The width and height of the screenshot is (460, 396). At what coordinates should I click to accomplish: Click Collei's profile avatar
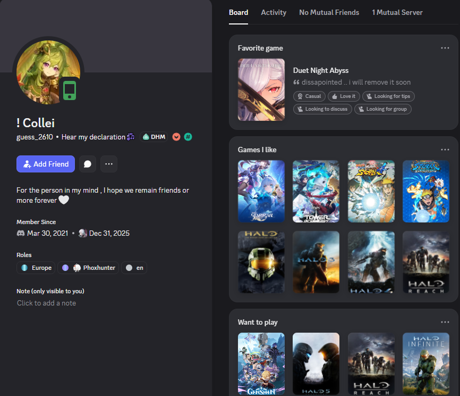click(48, 72)
